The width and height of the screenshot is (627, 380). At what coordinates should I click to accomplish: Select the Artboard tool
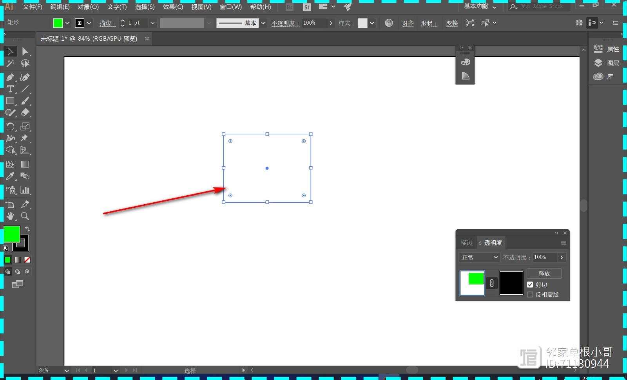tap(11, 204)
